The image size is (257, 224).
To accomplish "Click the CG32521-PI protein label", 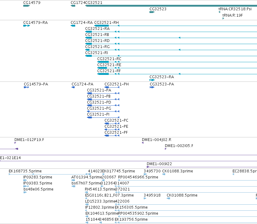I will [98, 114].
